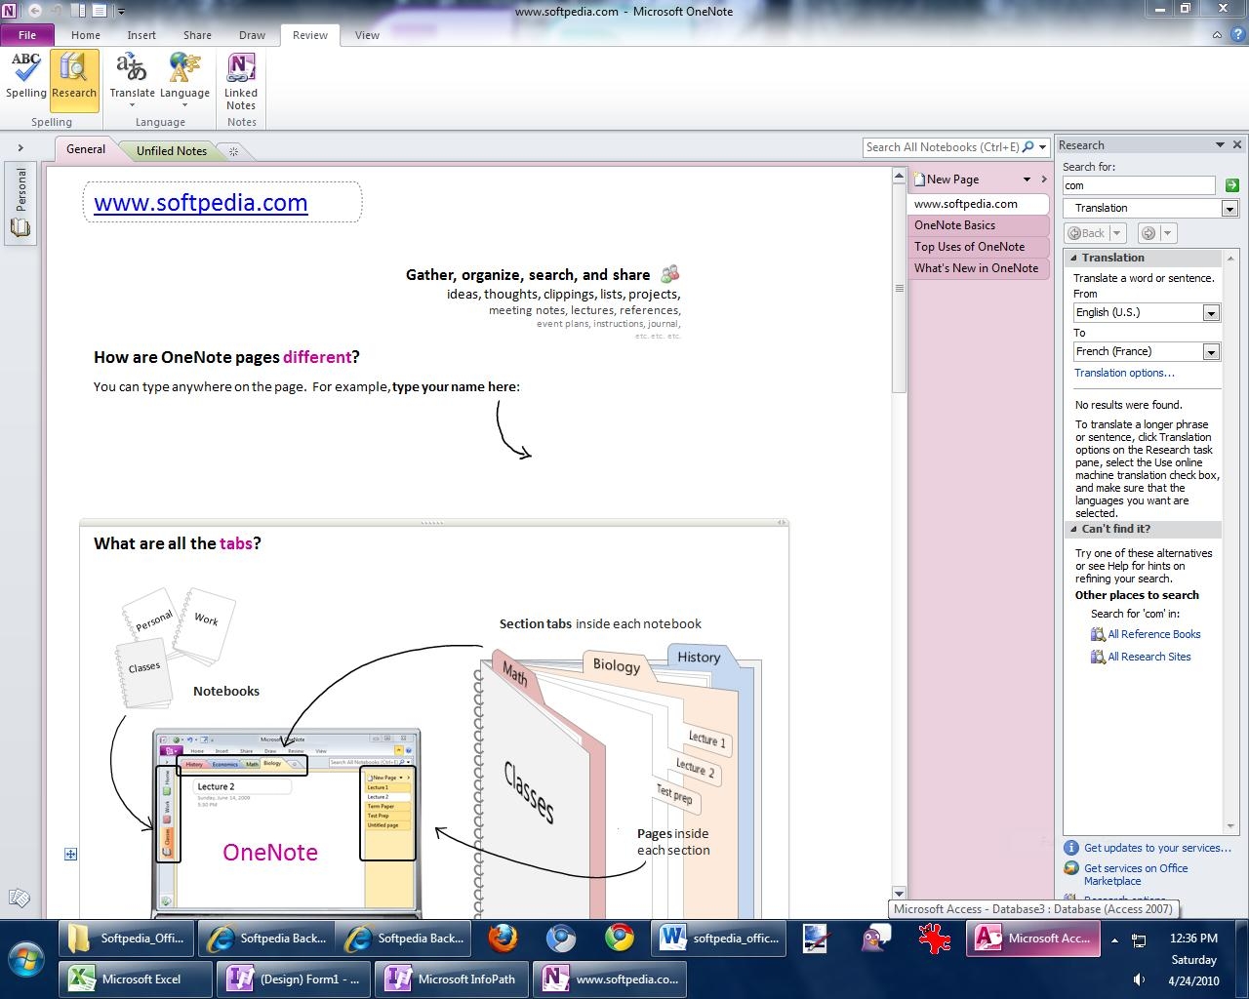
Task: Open the Unfiled Notes section tab
Action: click(x=171, y=151)
